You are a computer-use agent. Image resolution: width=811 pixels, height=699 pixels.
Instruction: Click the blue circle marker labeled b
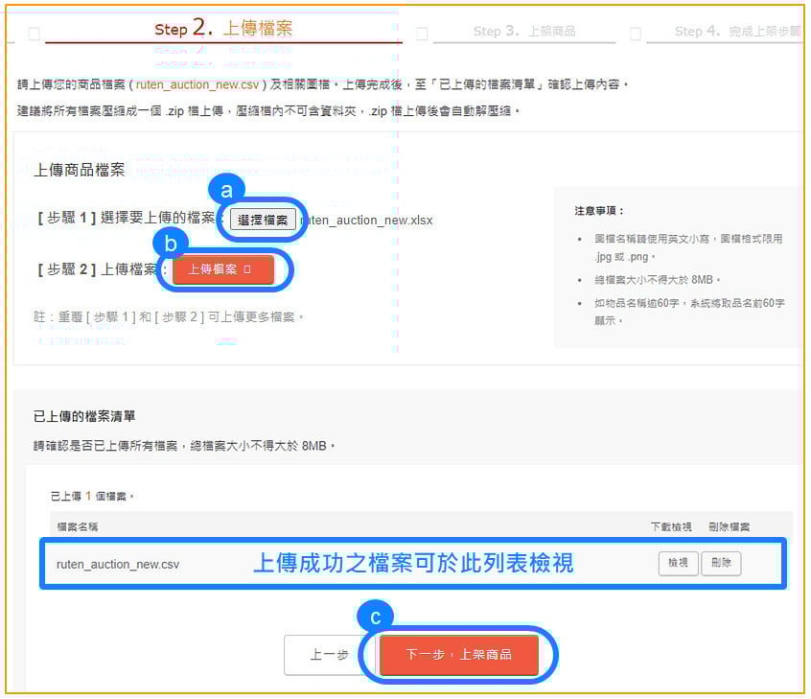click(x=171, y=244)
